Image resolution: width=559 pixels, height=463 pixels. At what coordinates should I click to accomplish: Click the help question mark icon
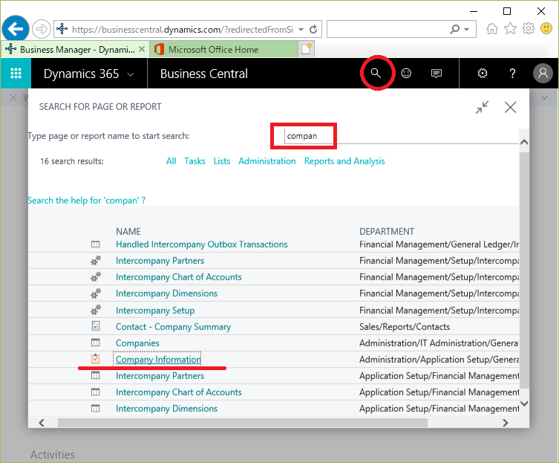point(512,73)
